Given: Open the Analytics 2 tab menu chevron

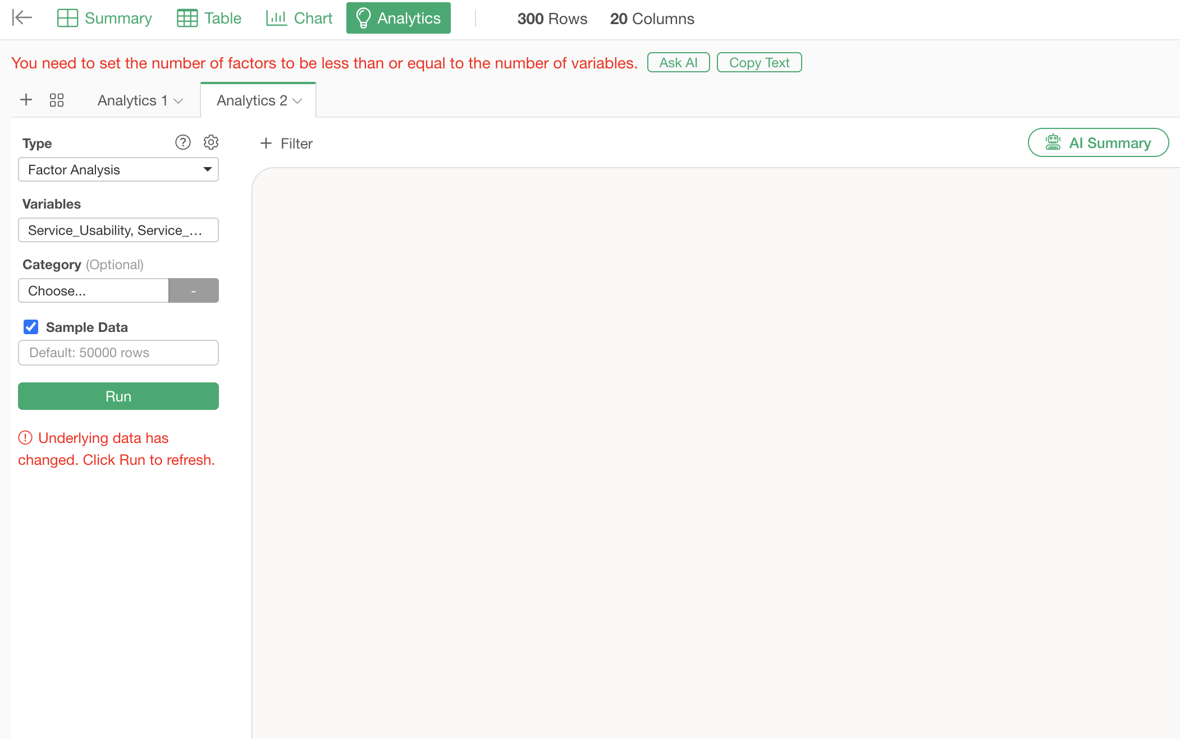Looking at the screenshot, I should point(298,101).
